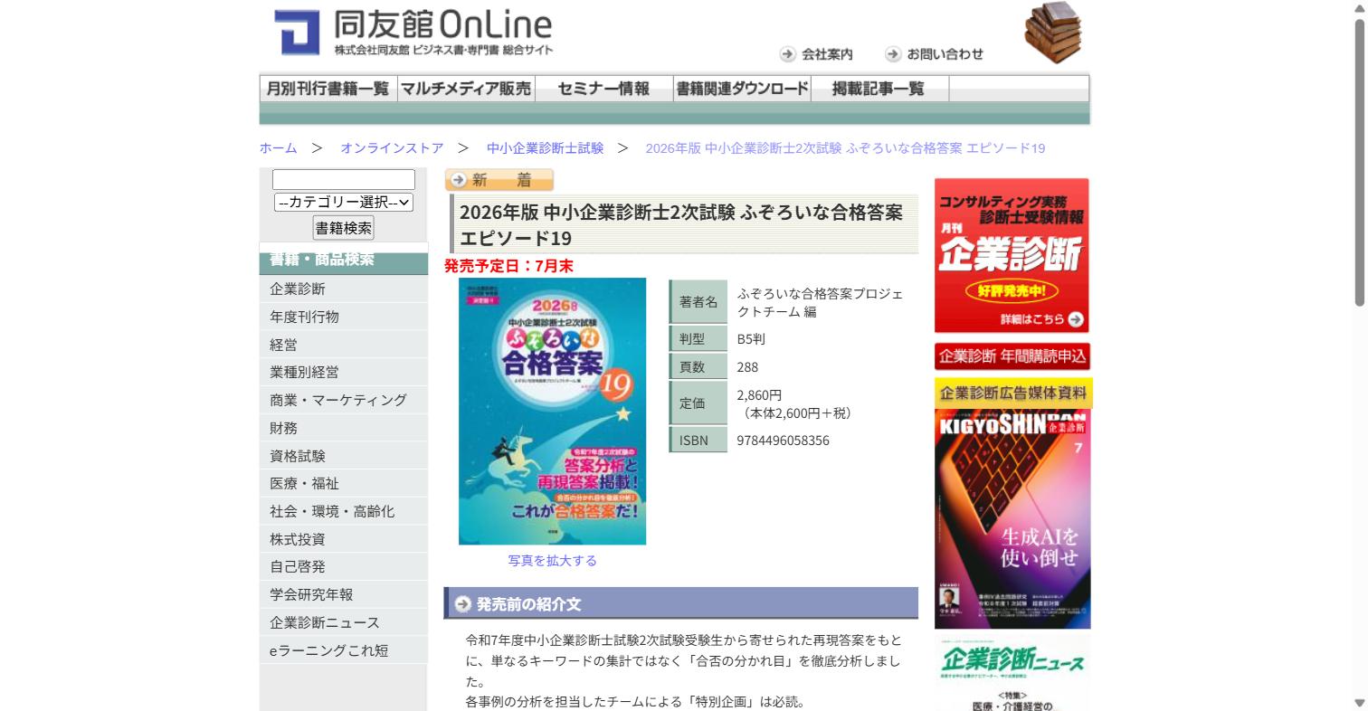Click the arrow icon beside 会社案内

[x=788, y=54]
